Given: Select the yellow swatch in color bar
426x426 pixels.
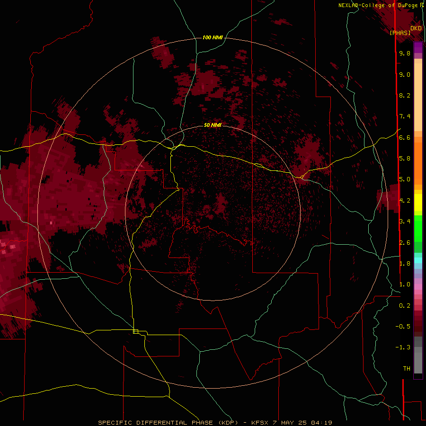Looking at the screenshot, I should 418,203.
